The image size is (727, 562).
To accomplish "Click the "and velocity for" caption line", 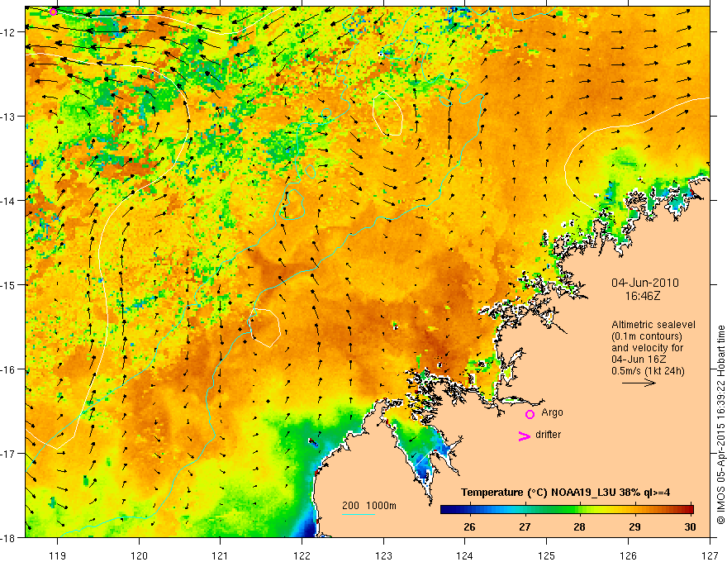I will tap(647, 348).
